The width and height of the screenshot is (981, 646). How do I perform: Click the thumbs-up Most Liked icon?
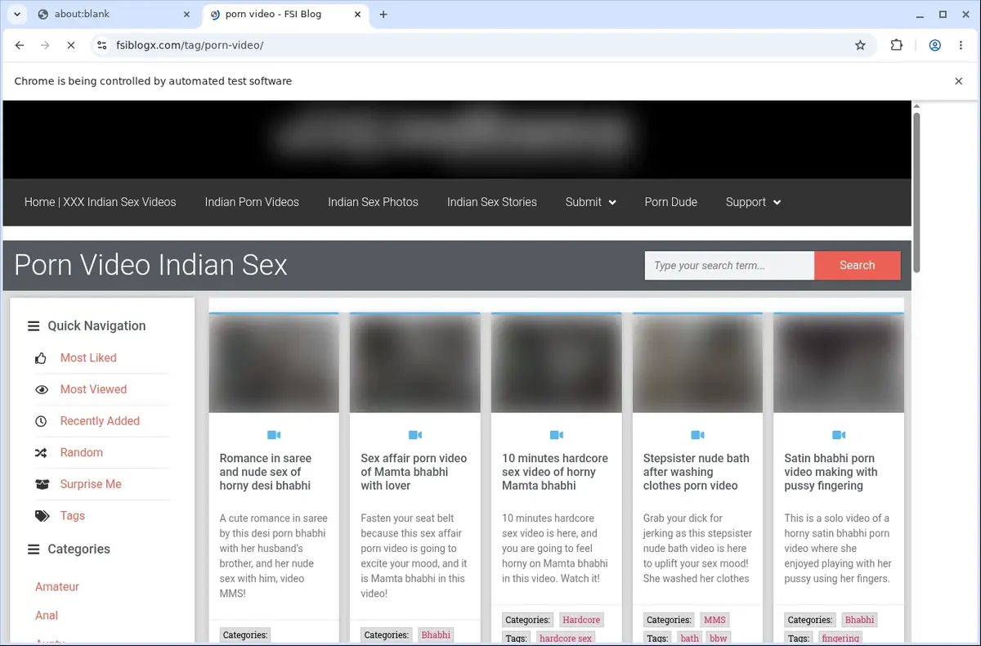click(x=41, y=358)
